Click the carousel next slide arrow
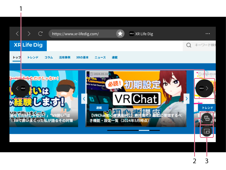This screenshot has height=170, width=226. click(187, 99)
